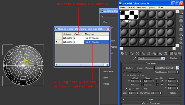This screenshot has height=105, width=185.
Task: Open the Options menu
Action: coord(151,7)
